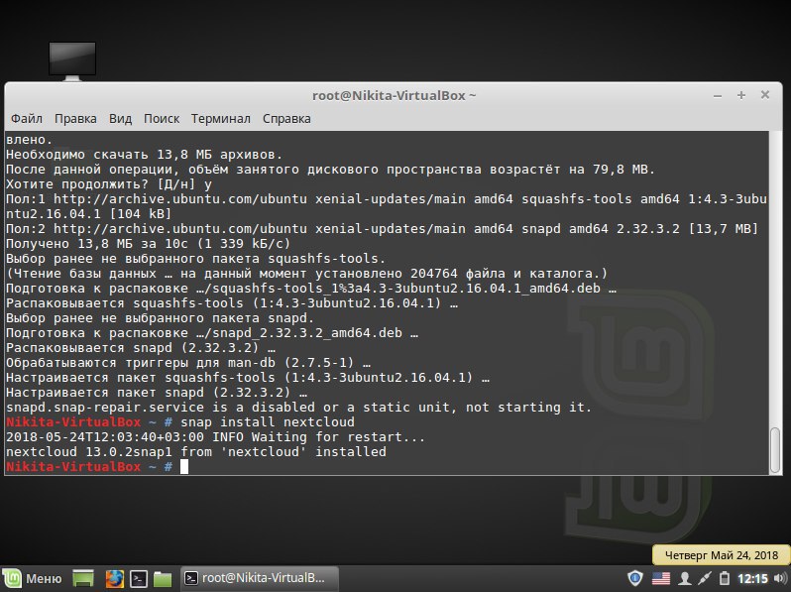Open the Терминал menu
The height and width of the screenshot is (592, 791).
(220, 119)
